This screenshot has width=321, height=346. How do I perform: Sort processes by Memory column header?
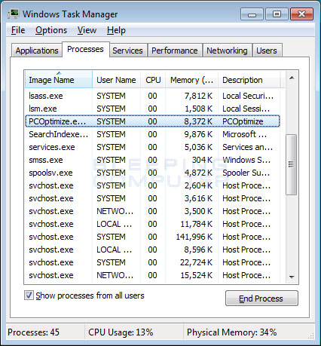tap(191, 80)
